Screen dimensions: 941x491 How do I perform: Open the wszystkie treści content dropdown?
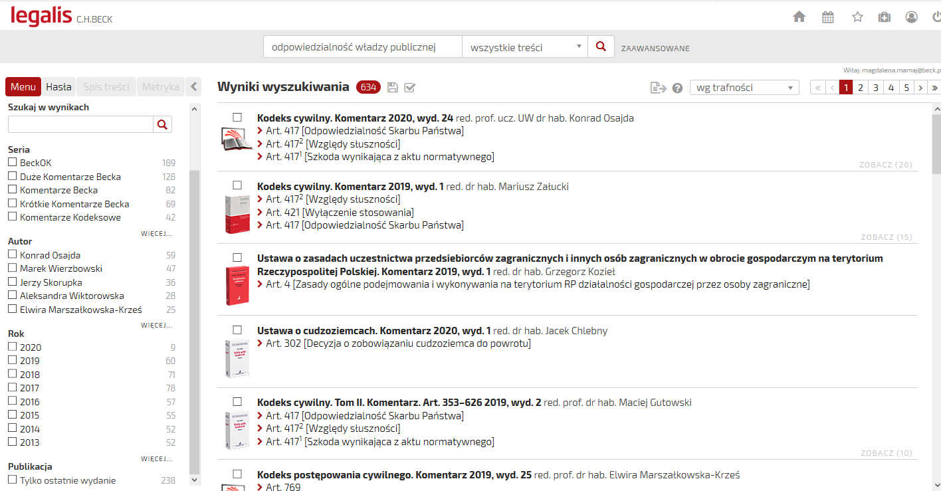pos(525,47)
